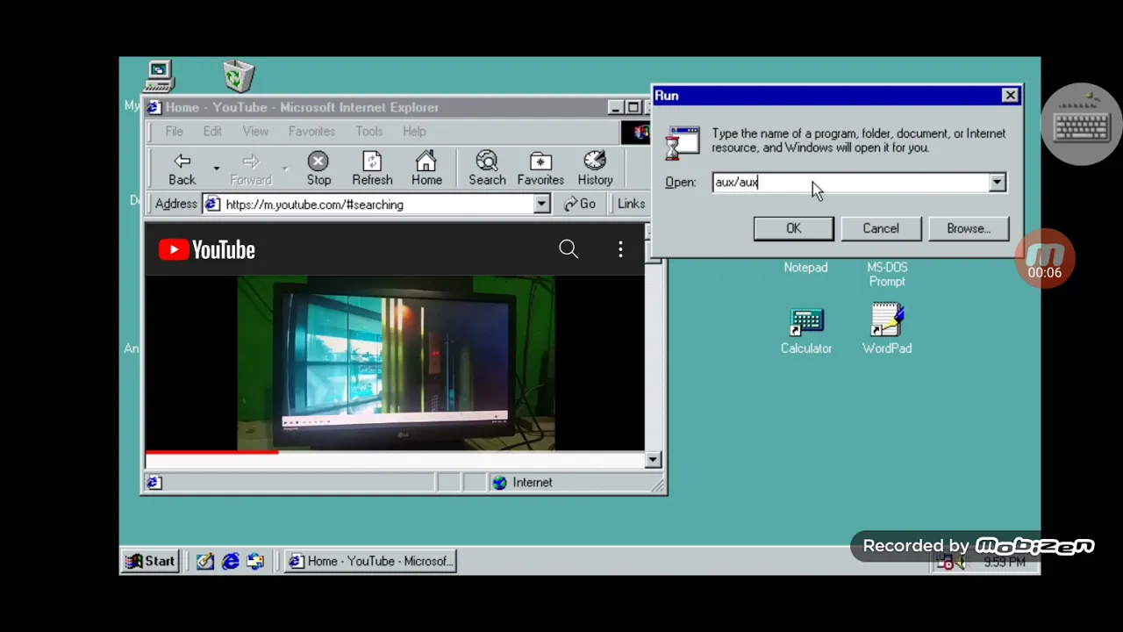Select the MS-DOS Prompt desktop label

887,275
